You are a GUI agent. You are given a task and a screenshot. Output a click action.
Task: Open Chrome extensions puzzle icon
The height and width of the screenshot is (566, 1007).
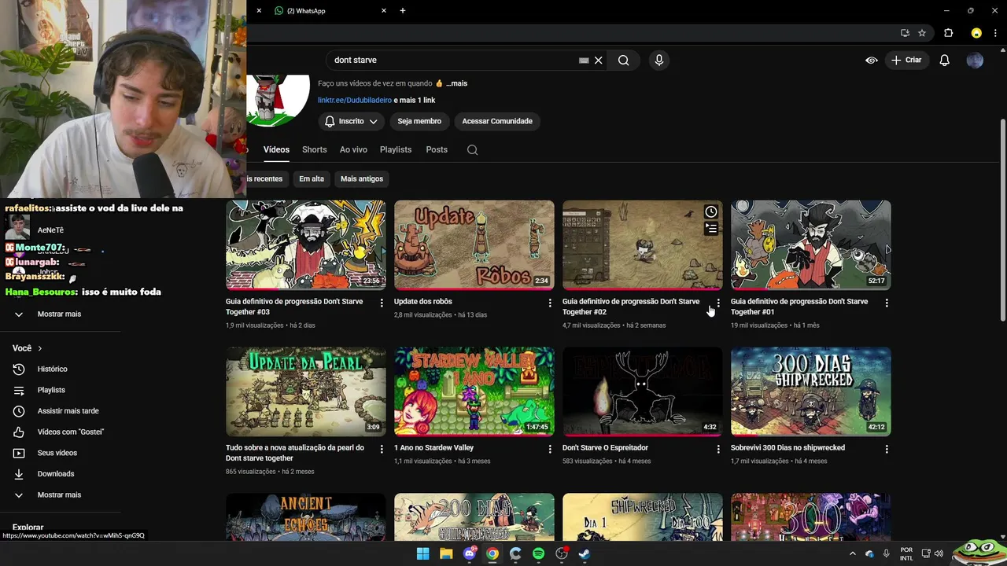point(949,33)
